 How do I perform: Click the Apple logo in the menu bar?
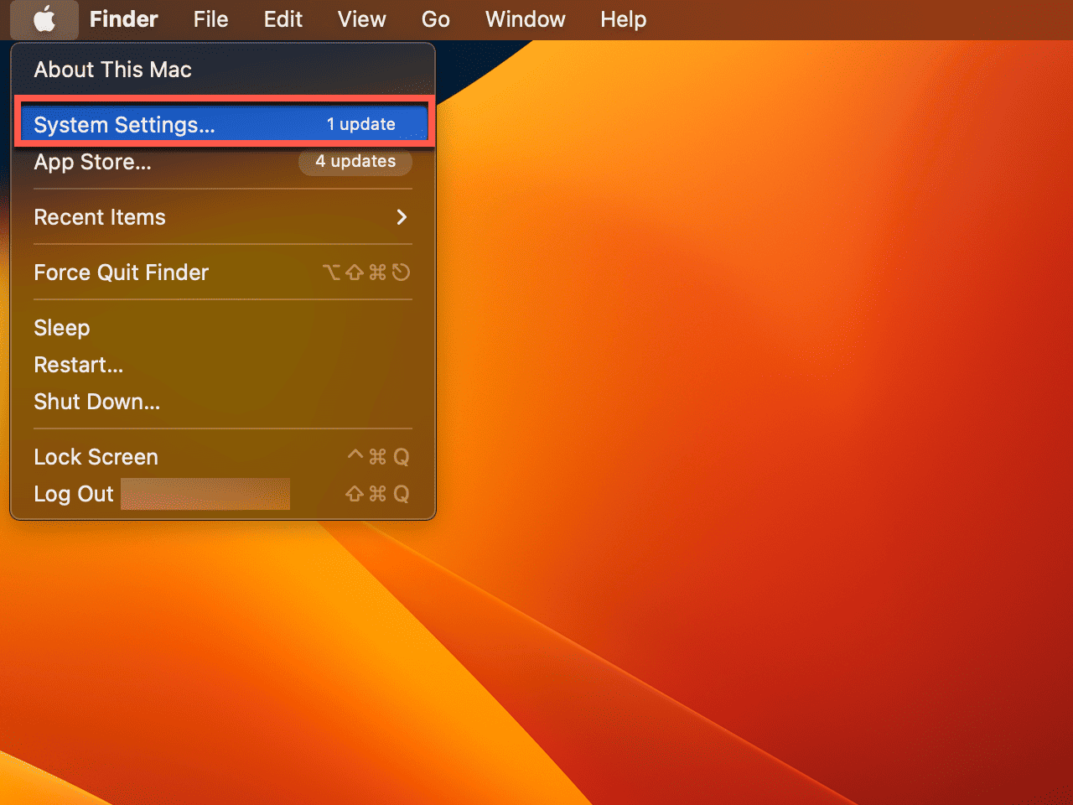pyautogui.click(x=44, y=19)
